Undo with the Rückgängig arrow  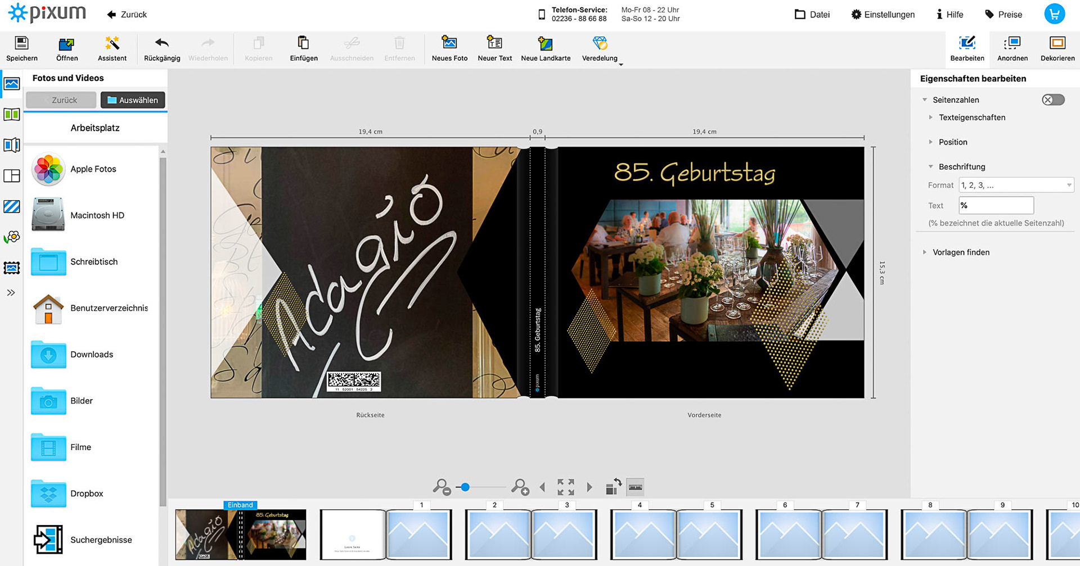click(162, 48)
